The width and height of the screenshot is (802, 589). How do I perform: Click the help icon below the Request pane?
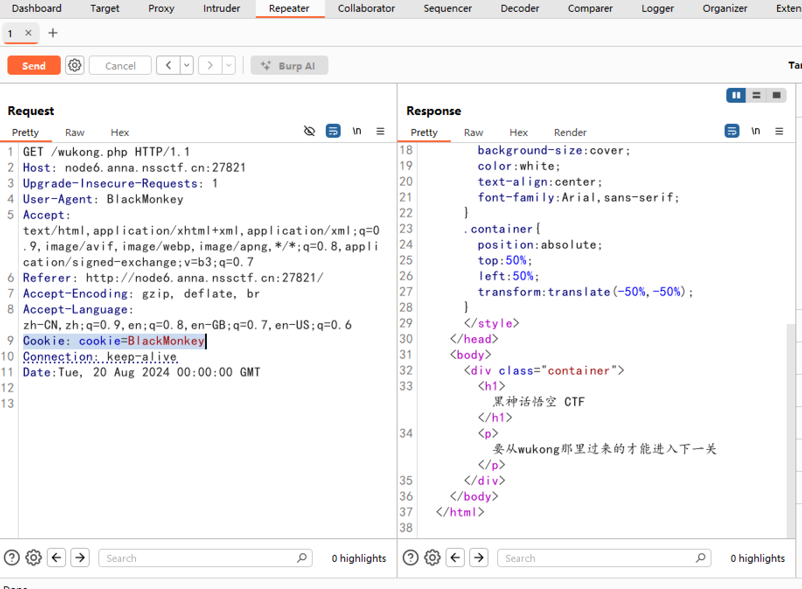click(12, 558)
